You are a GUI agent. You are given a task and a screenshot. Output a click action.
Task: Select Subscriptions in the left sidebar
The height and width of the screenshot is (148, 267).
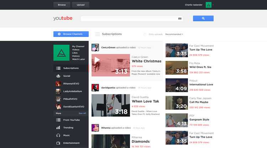pos(71,68)
